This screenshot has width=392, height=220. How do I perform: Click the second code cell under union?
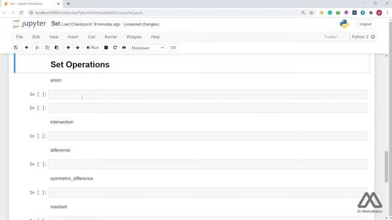coord(208,108)
